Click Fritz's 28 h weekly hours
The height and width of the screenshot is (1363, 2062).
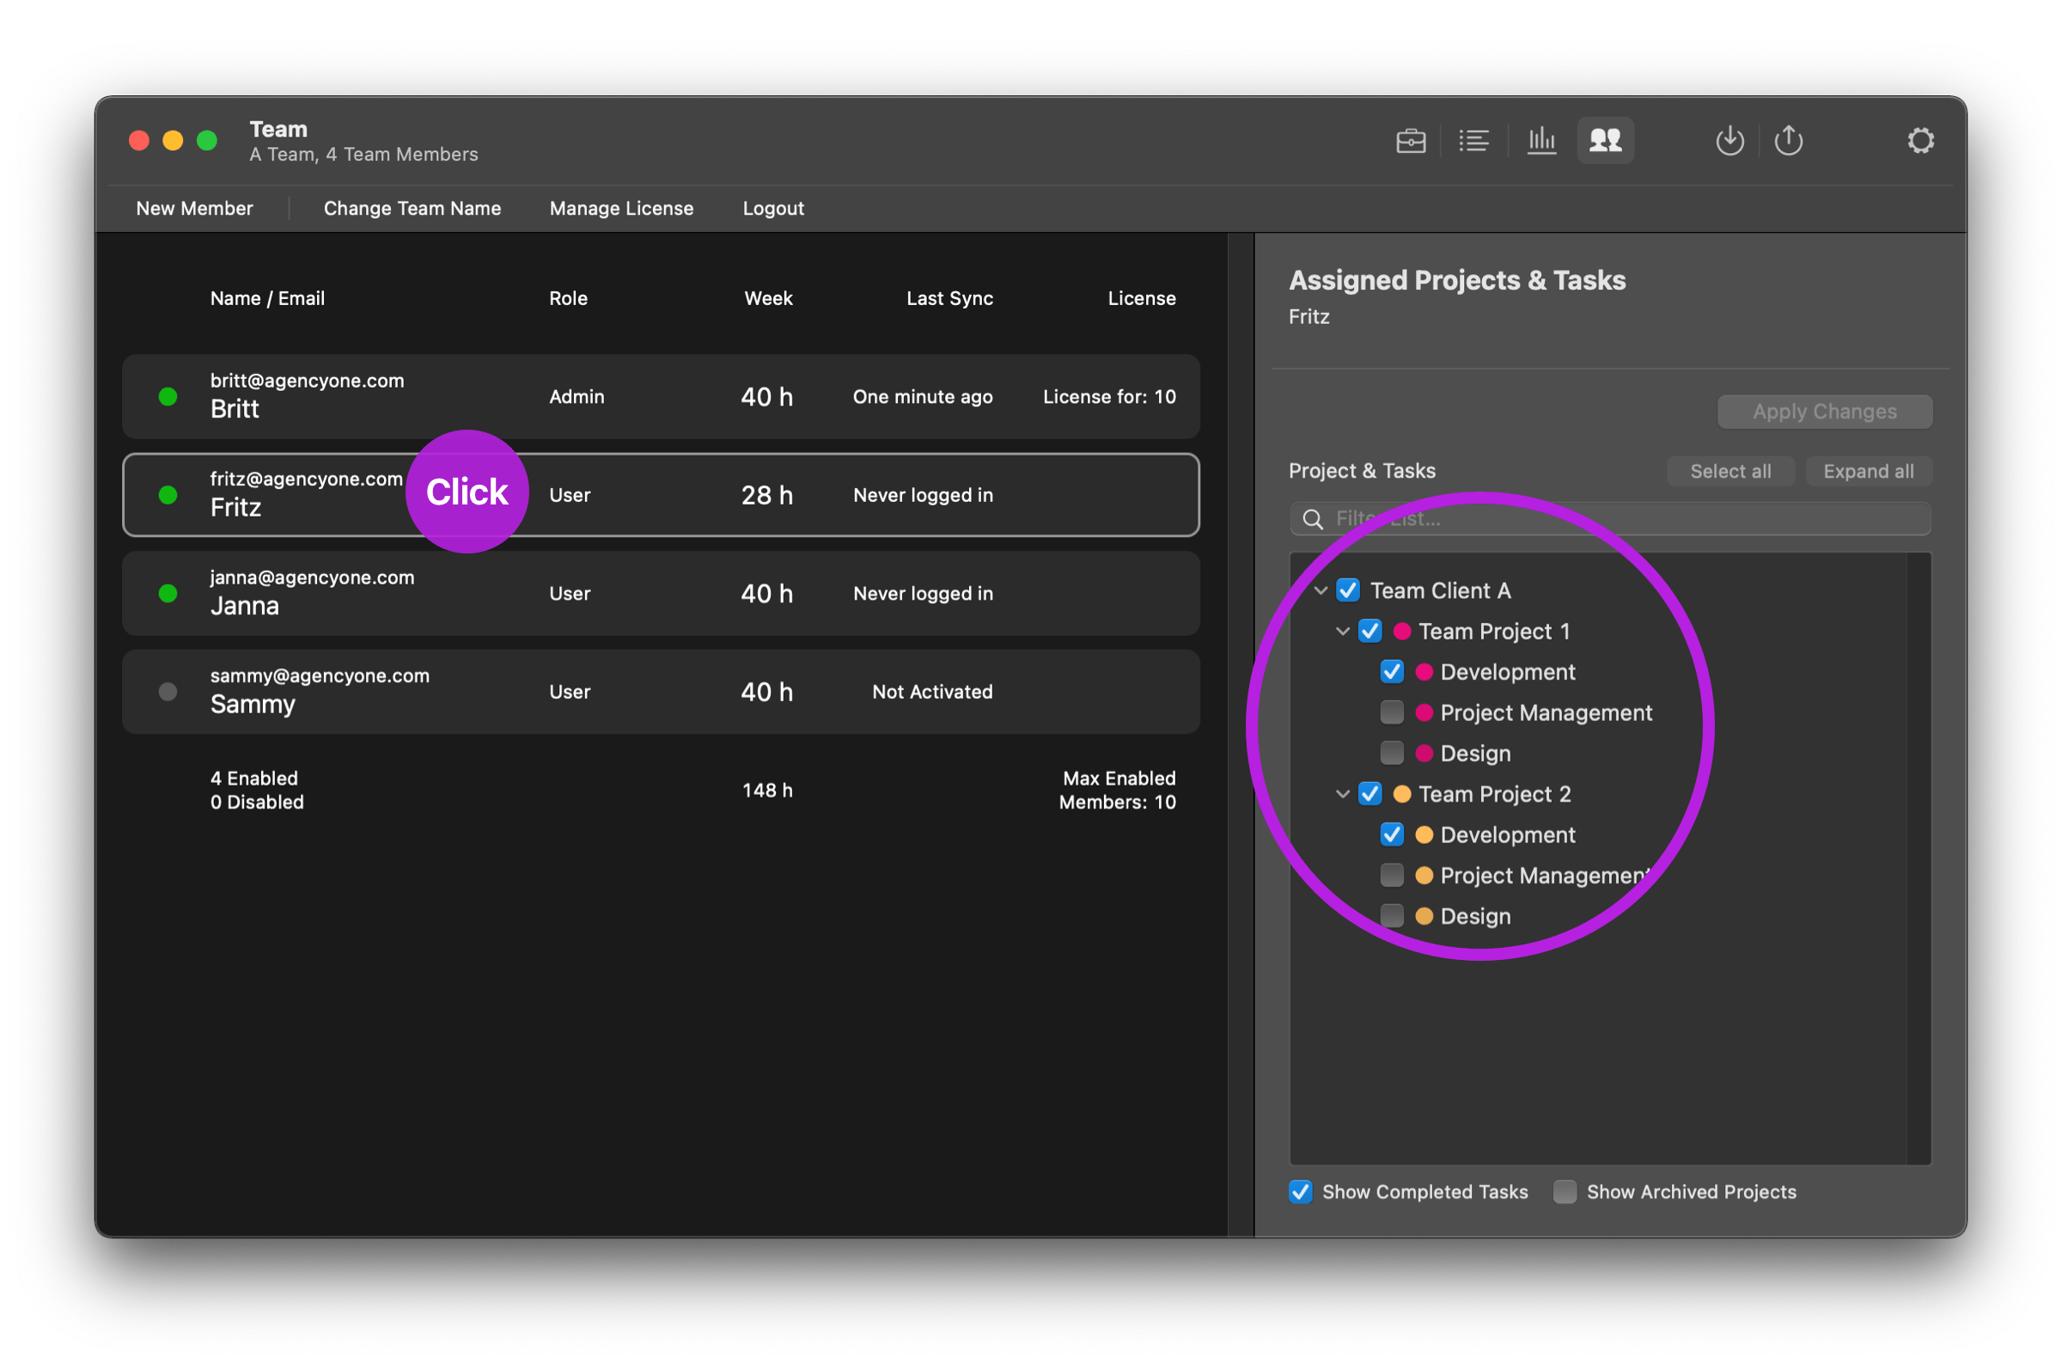click(766, 496)
